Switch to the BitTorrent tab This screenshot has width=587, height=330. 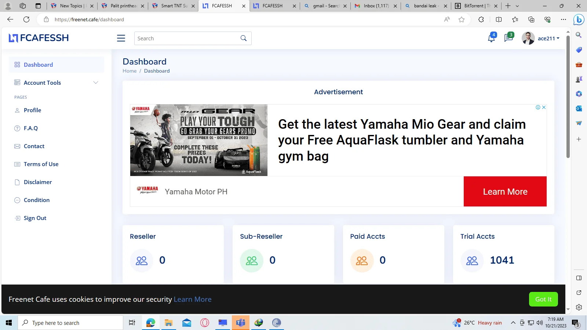tap(477, 6)
